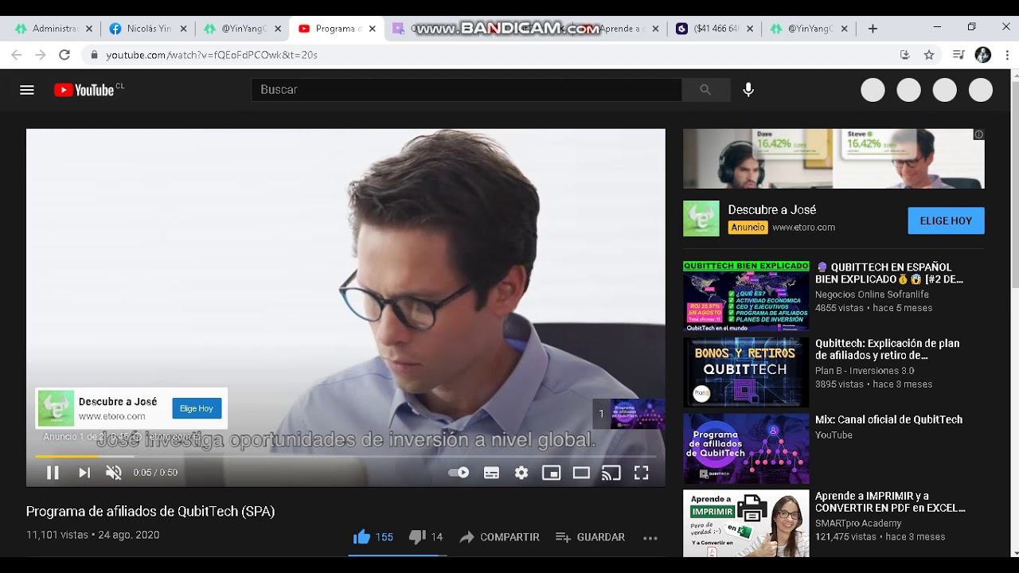The height and width of the screenshot is (573, 1019).
Task: Open Bonos y Retiros QubitTech video thumbnail
Action: tap(746, 372)
